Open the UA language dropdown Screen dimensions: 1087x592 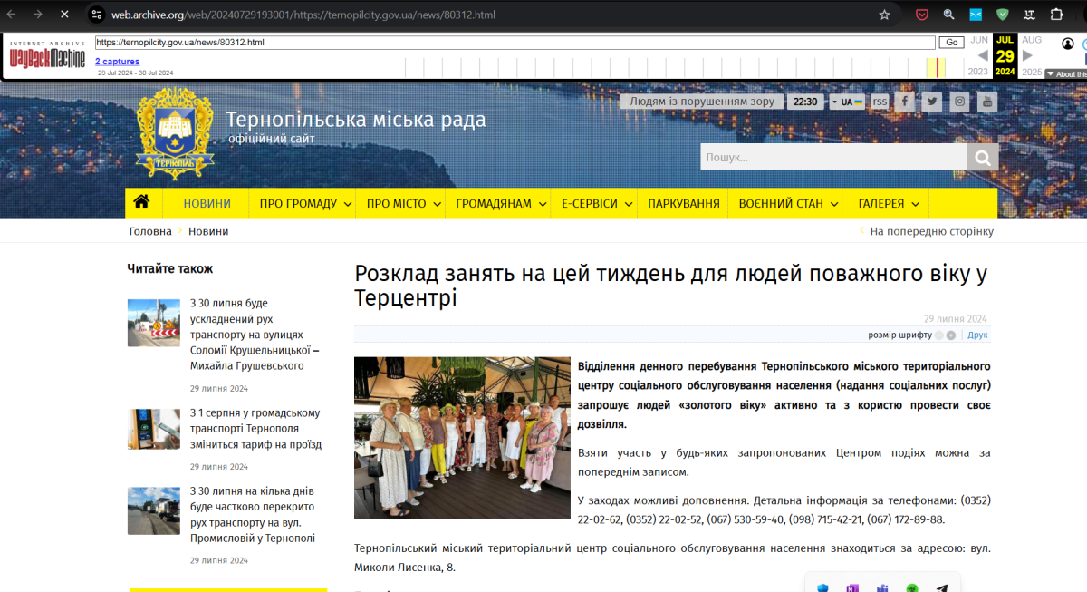tap(847, 102)
